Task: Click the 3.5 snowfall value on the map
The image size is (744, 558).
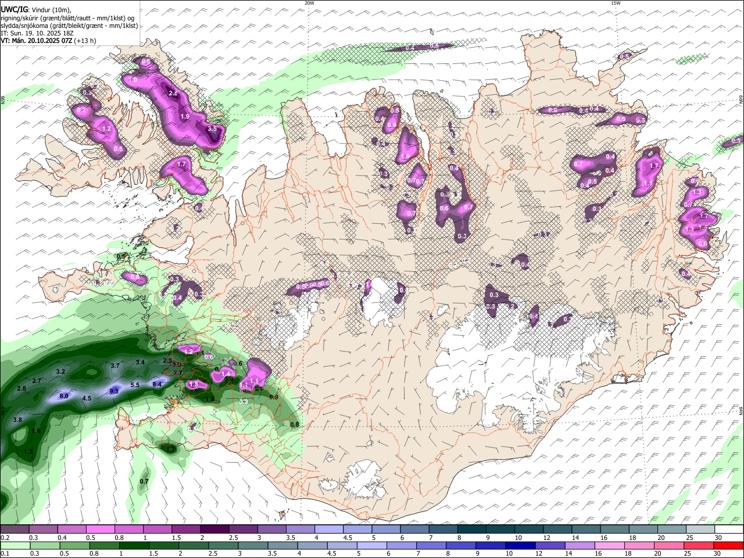Action: (x=212, y=128)
